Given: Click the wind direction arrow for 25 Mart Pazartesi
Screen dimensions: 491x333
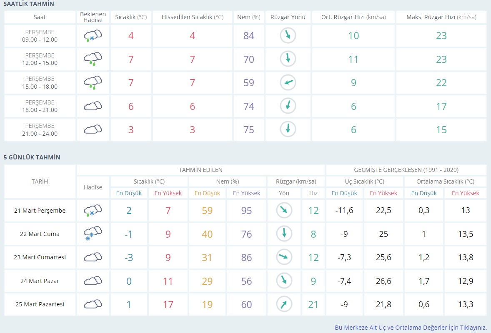Looking at the screenshot, I should click(284, 304).
